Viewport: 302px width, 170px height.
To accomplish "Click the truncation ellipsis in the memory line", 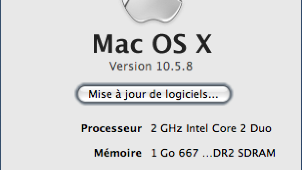I will [x=208, y=155].
